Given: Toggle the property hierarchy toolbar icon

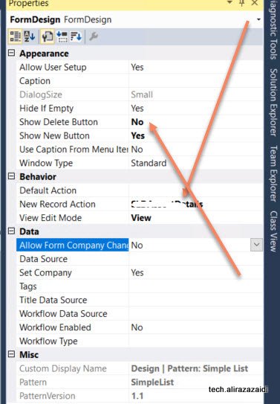Looking at the screenshot, I should coord(48,36).
